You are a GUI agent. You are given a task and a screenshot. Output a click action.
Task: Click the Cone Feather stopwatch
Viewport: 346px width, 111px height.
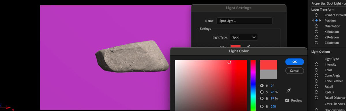click(316, 81)
